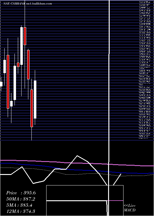The image size is (154, 216).
Task: Click the NSE CSBBANK ns1.bullkhan.com chart title
Action: click(x=27, y=4)
